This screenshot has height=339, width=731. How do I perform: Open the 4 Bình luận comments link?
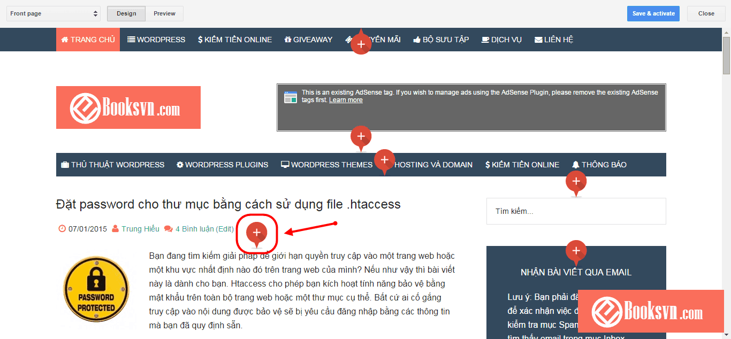pos(195,229)
